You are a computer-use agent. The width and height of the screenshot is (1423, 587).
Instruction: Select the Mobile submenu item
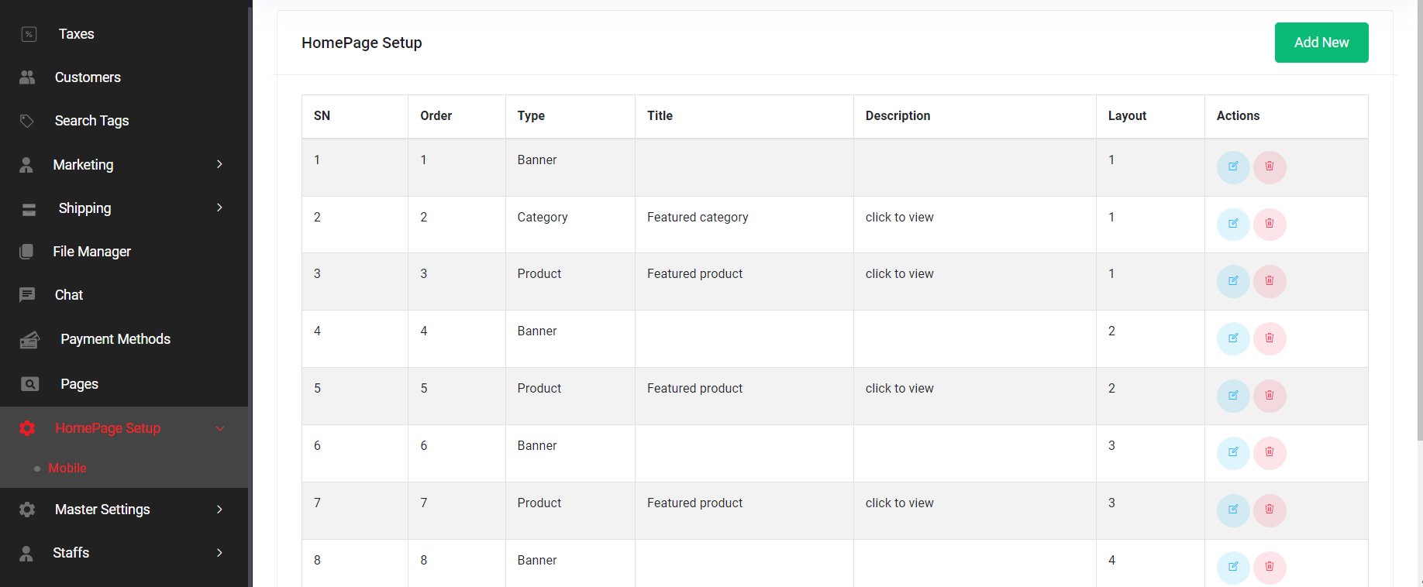point(67,468)
